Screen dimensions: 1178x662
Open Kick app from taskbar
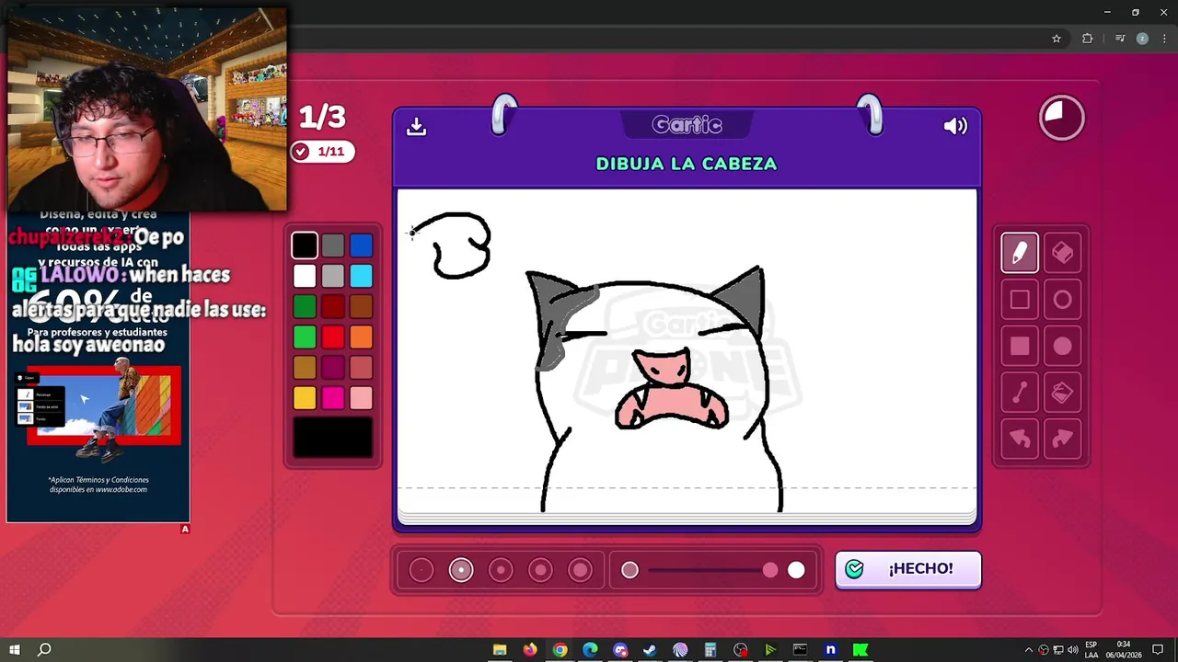[x=860, y=650]
